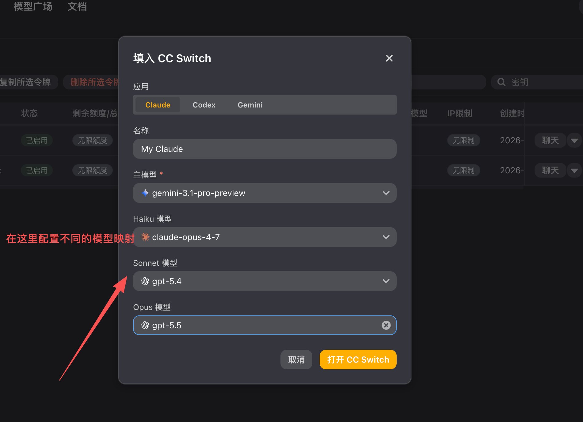Open the 主模型 dropdown showing gemini-3.1-pro-preview
This screenshot has width=583, height=422.
pos(265,193)
